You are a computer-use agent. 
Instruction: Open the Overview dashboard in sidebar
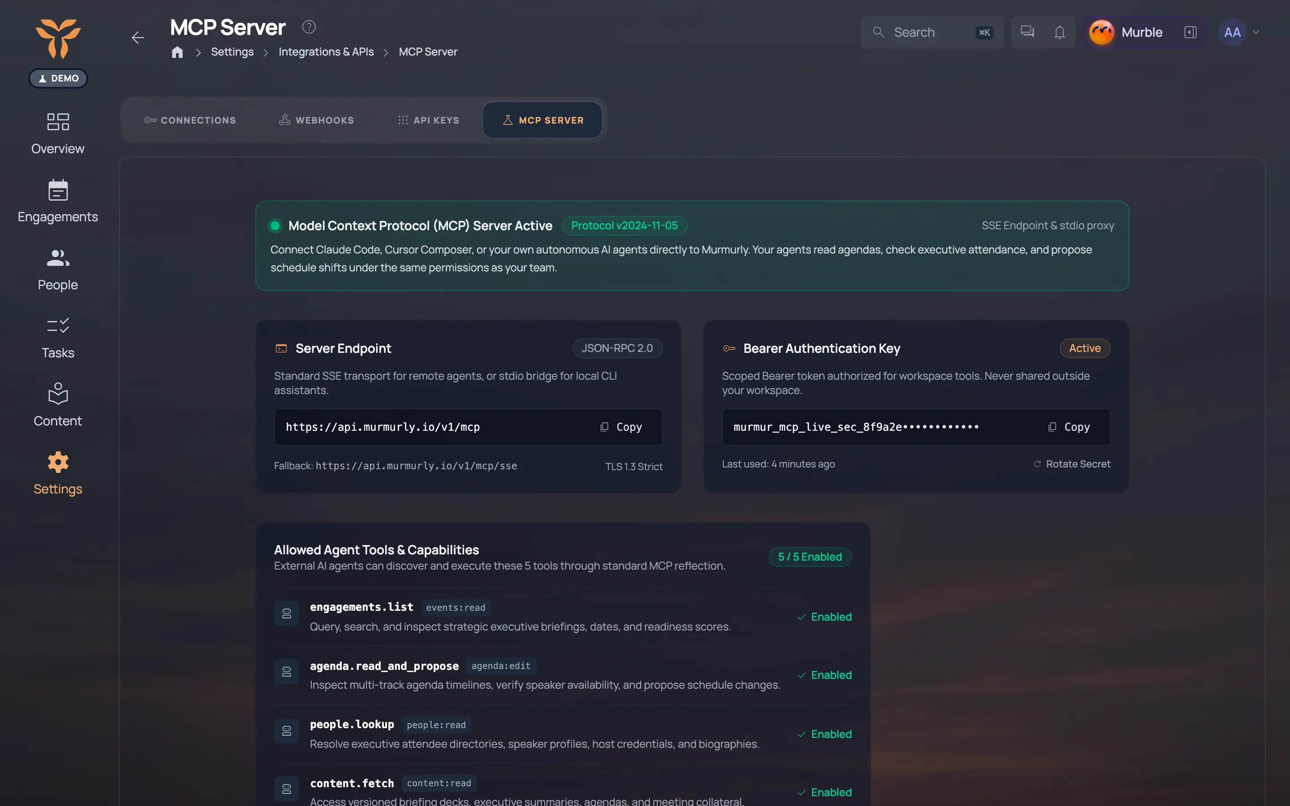click(58, 134)
